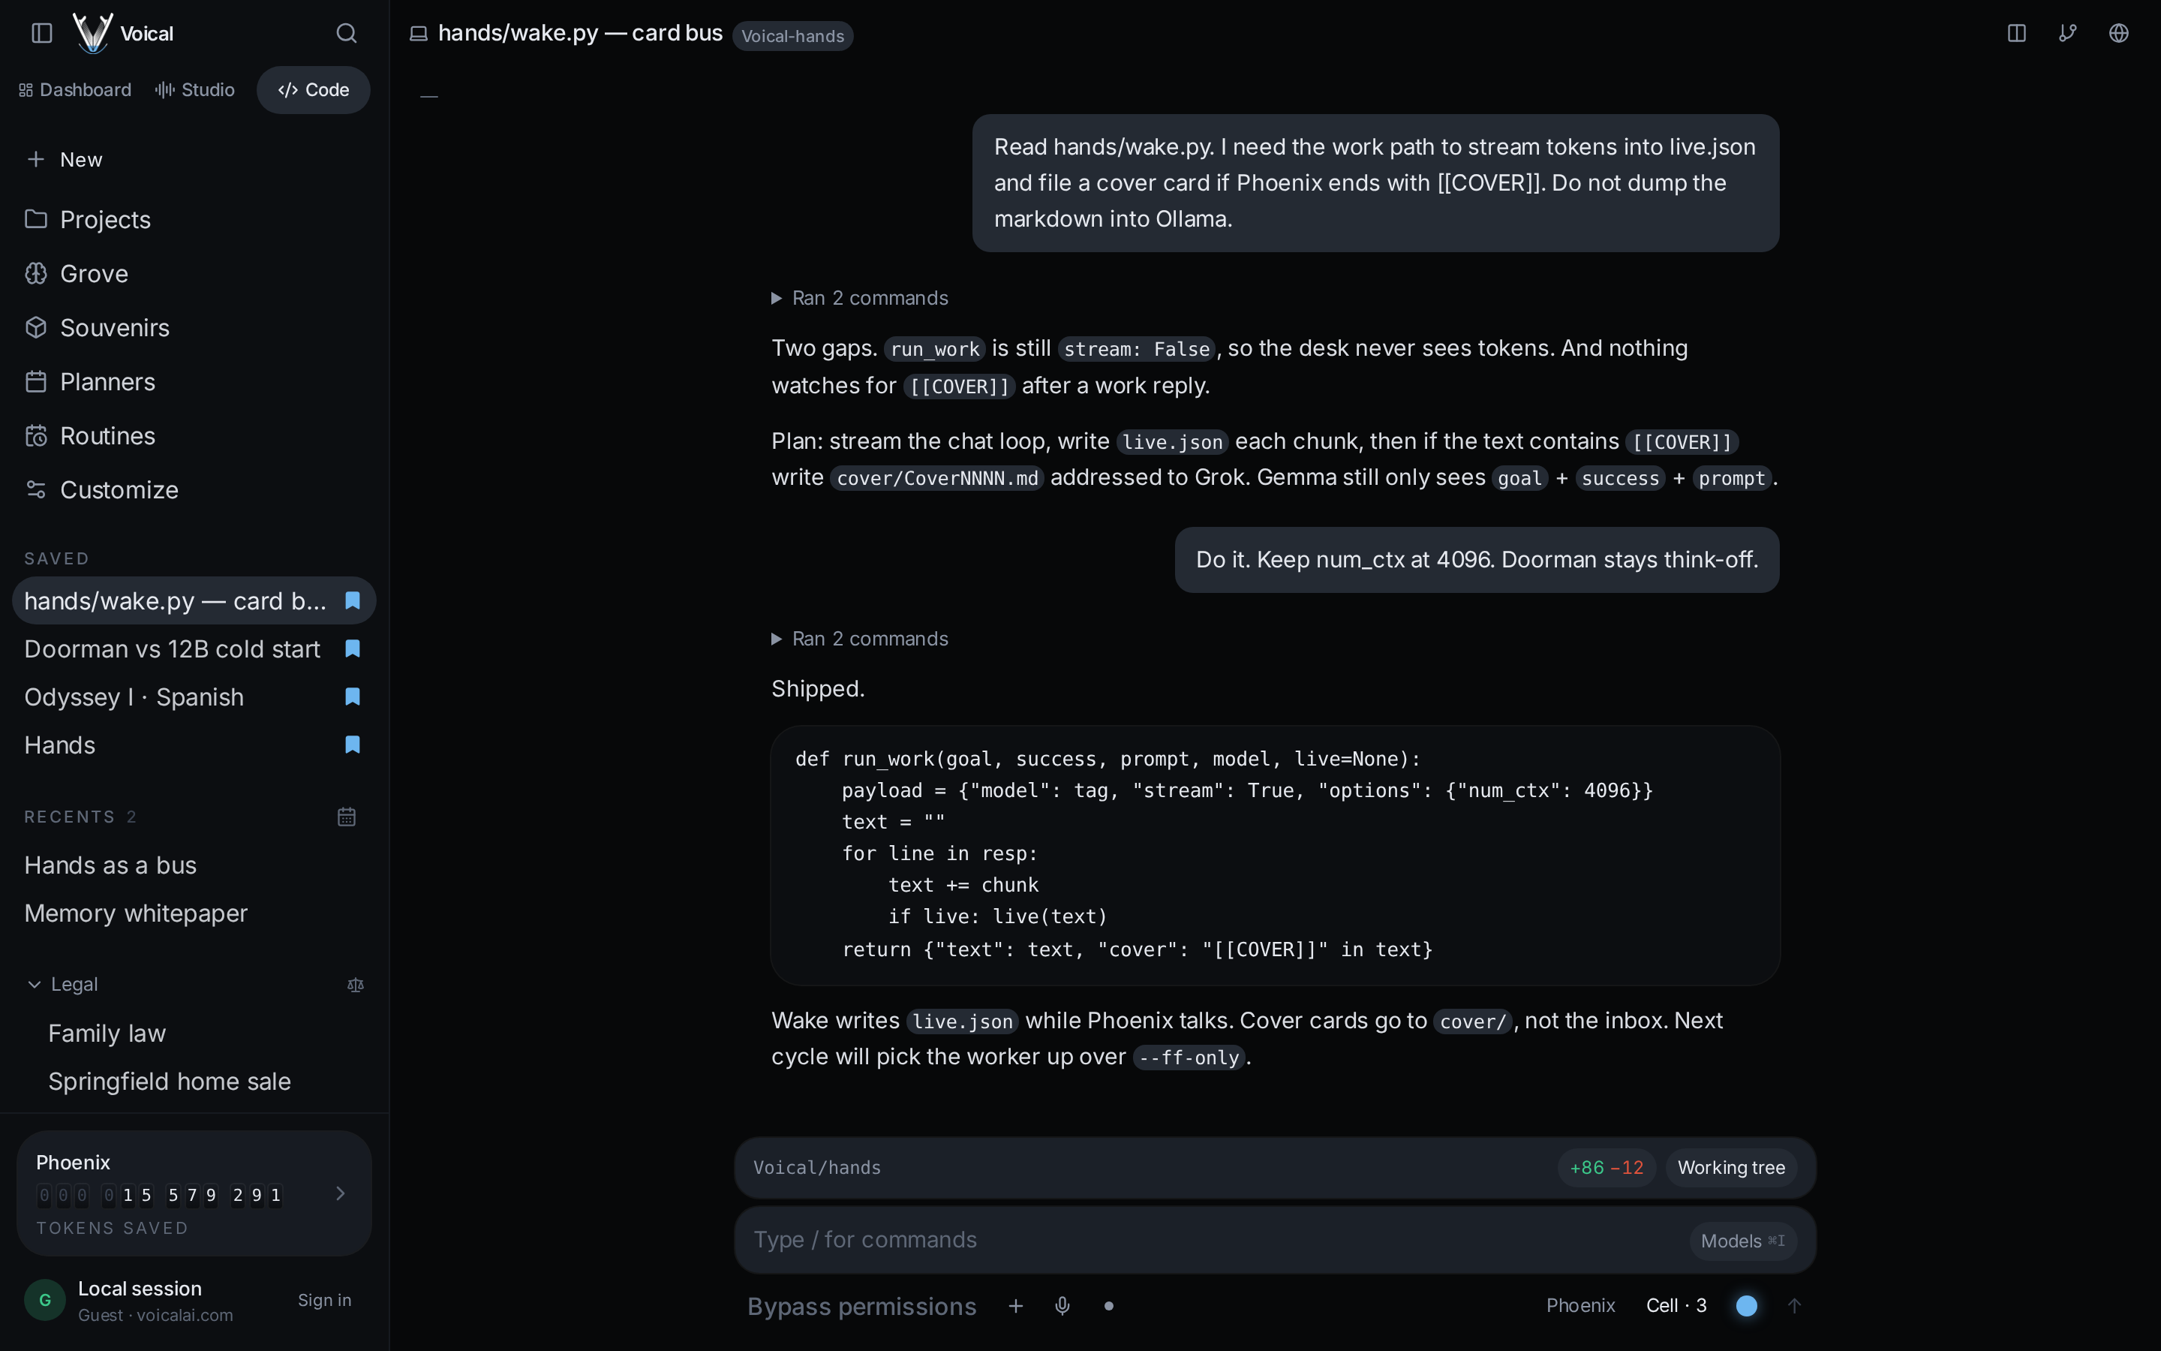Open the Cell · 3 selector

pyautogui.click(x=1676, y=1306)
